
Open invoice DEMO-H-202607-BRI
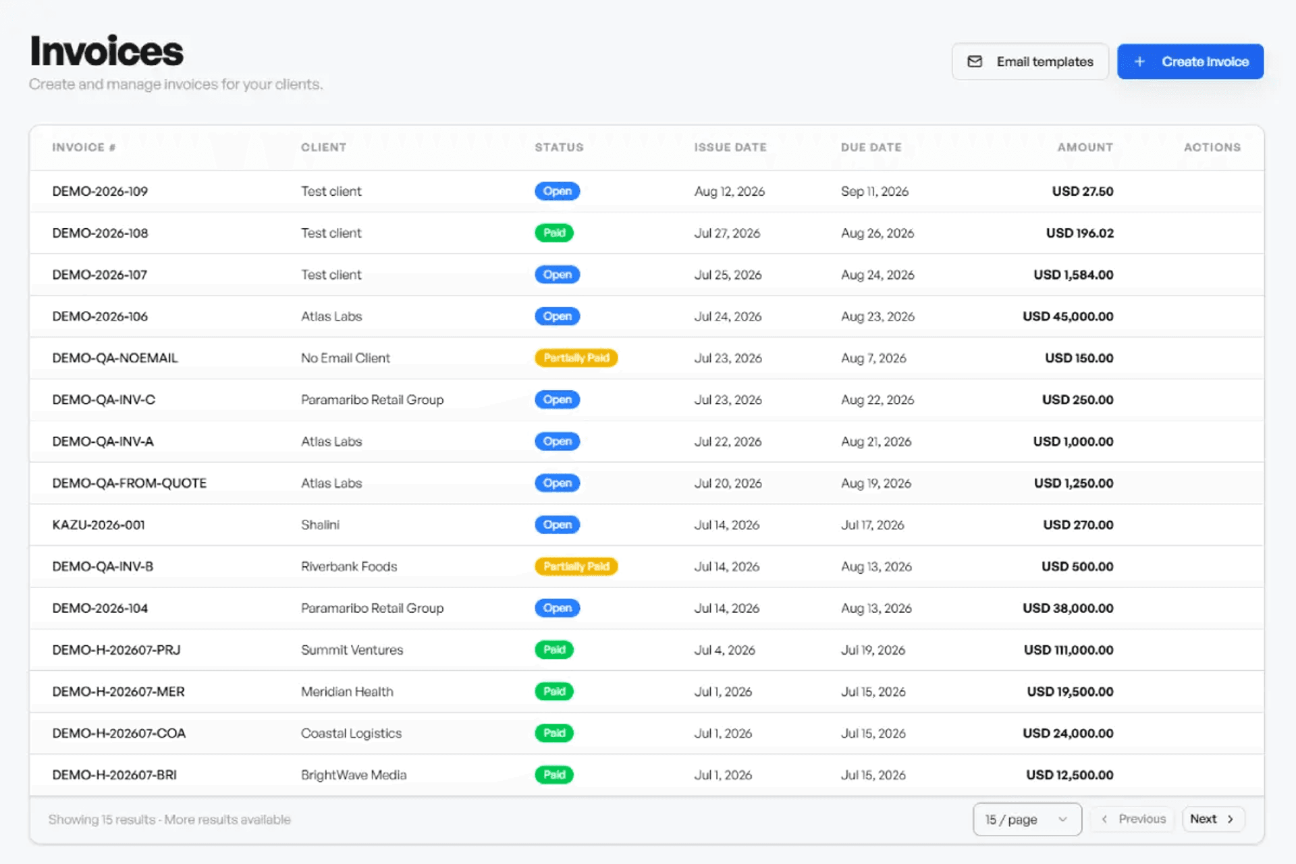(x=114, y=775)
